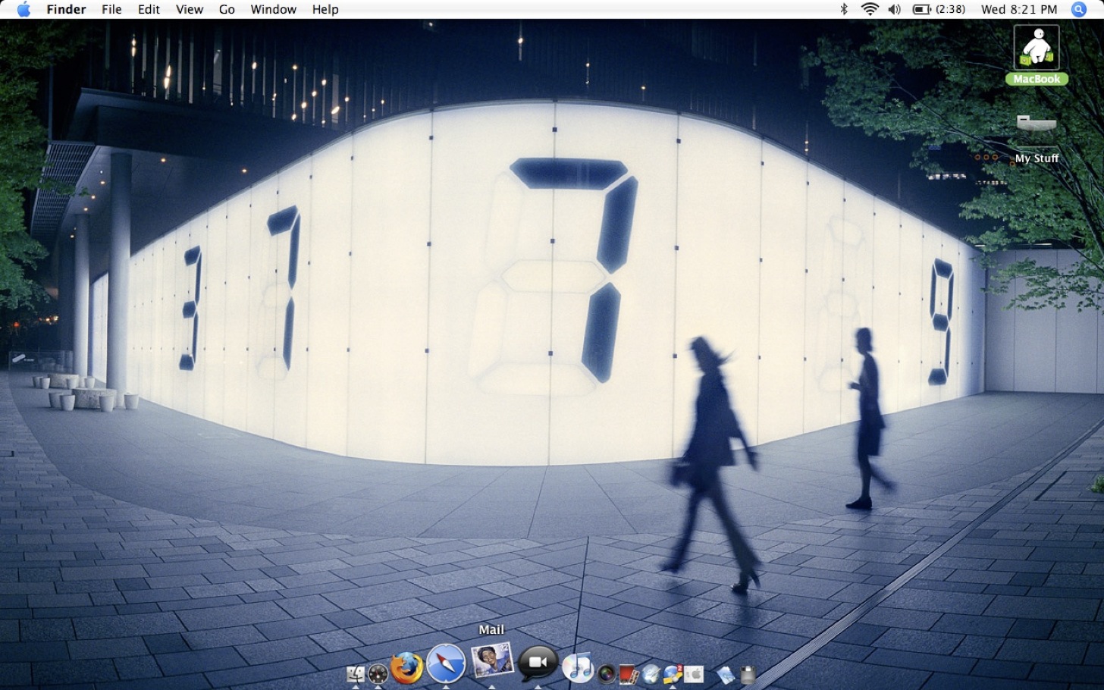
Task: Open Spotlight search magnifier
Action: [1078, 9]
